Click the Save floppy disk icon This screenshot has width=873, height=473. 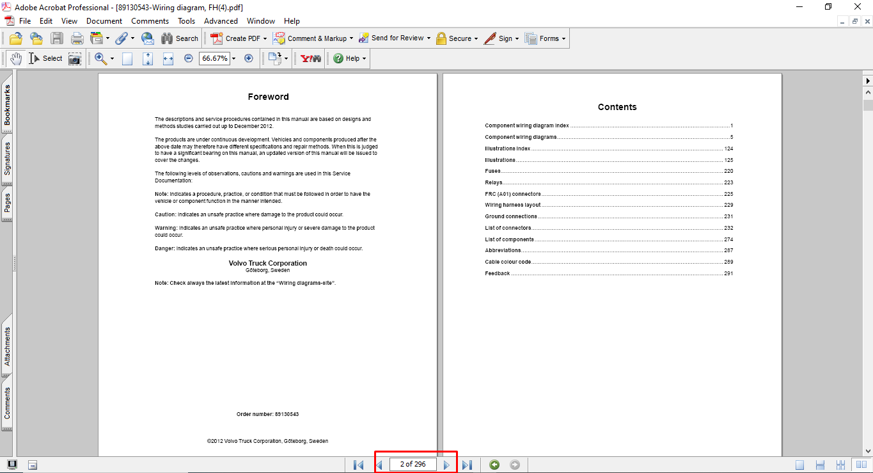coord(57,38)
